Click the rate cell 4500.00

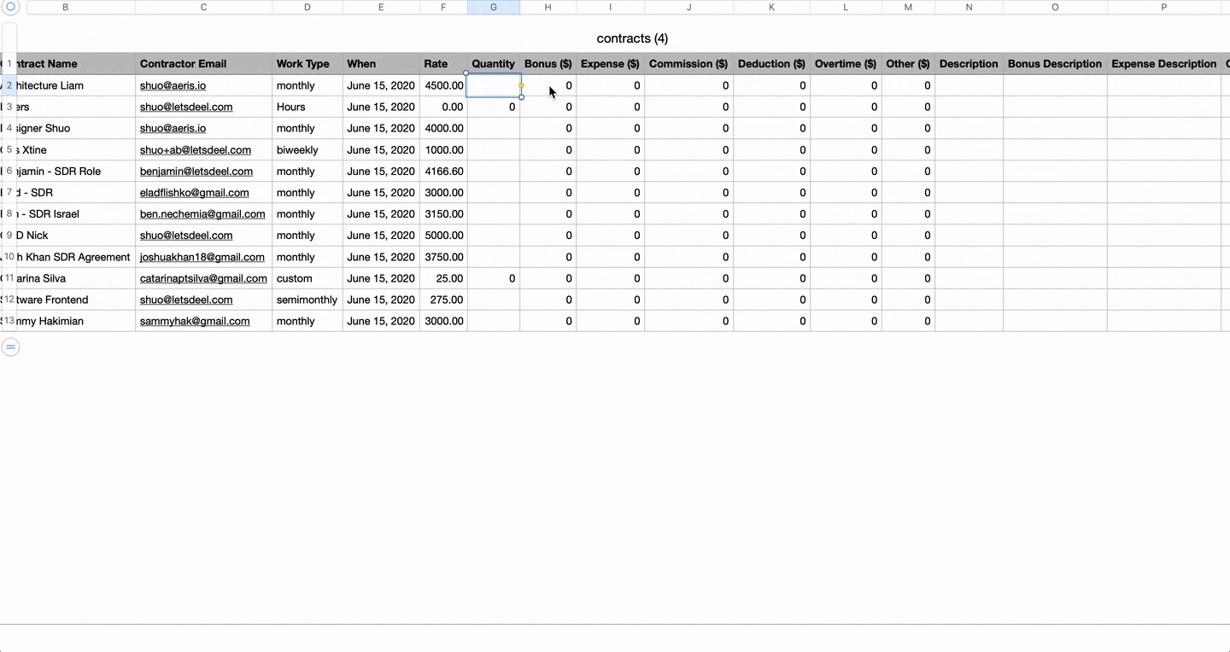[x=443, y=85]
